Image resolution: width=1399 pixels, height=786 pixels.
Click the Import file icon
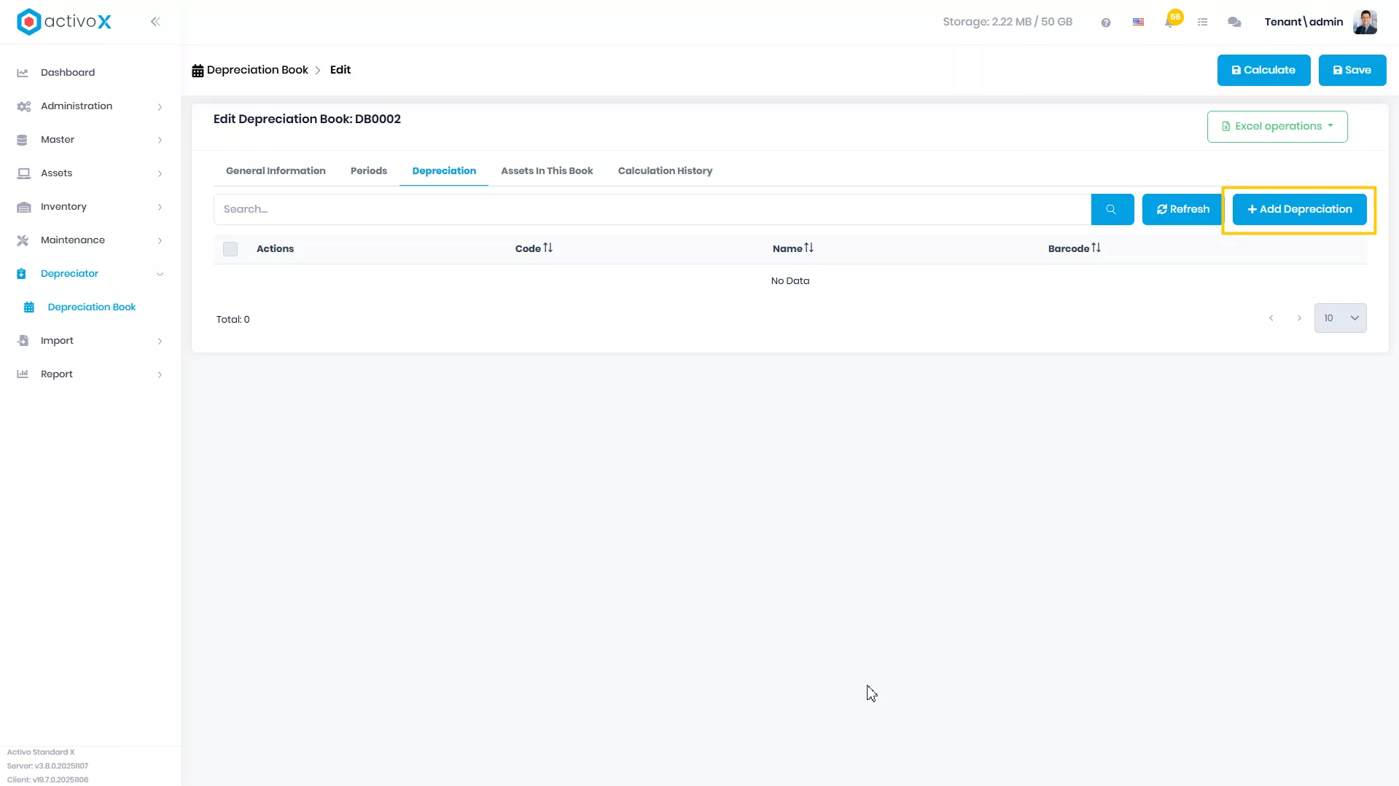click(23, 341)
